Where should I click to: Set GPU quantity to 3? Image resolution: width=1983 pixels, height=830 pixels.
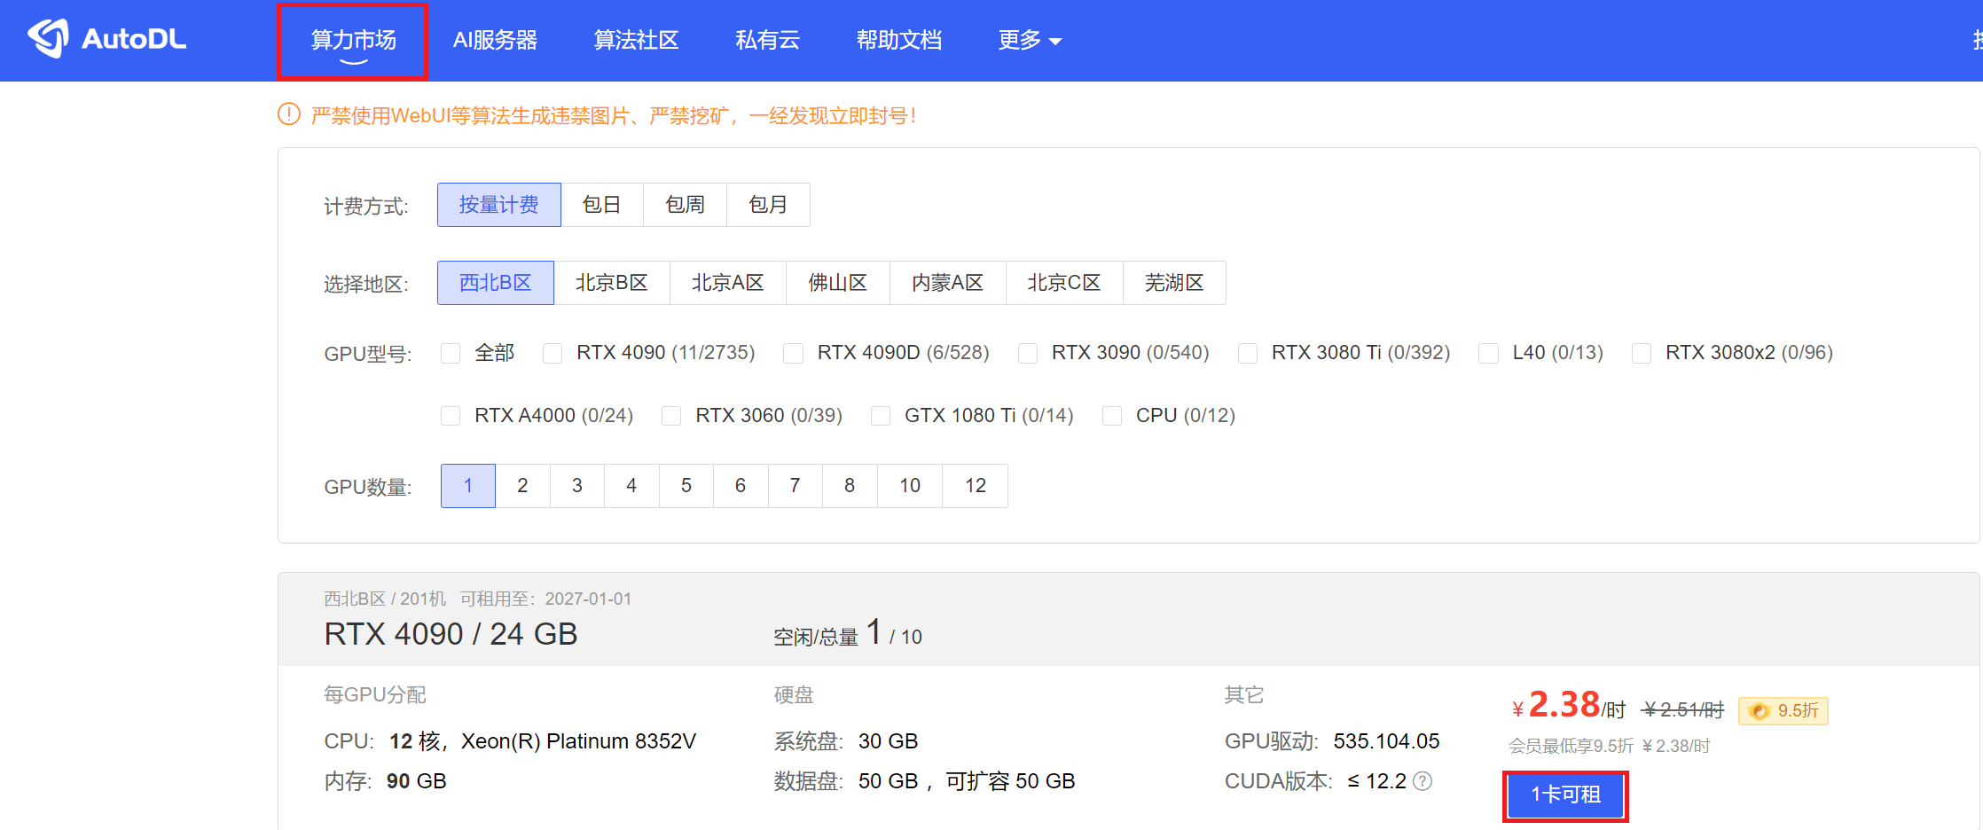click(x=577, y=486)
